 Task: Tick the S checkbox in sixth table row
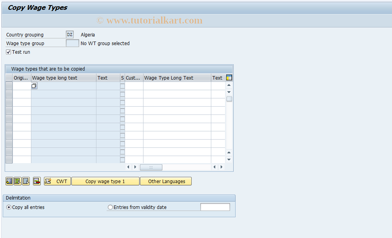(122, 127)
